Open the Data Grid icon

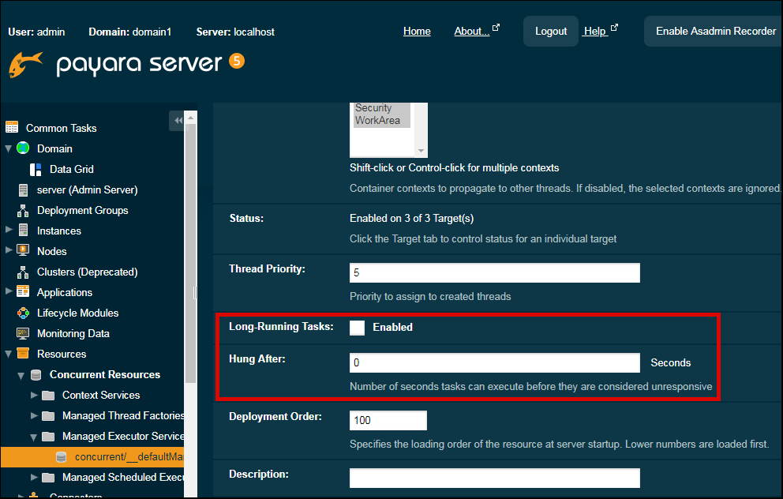click(36, 169)
